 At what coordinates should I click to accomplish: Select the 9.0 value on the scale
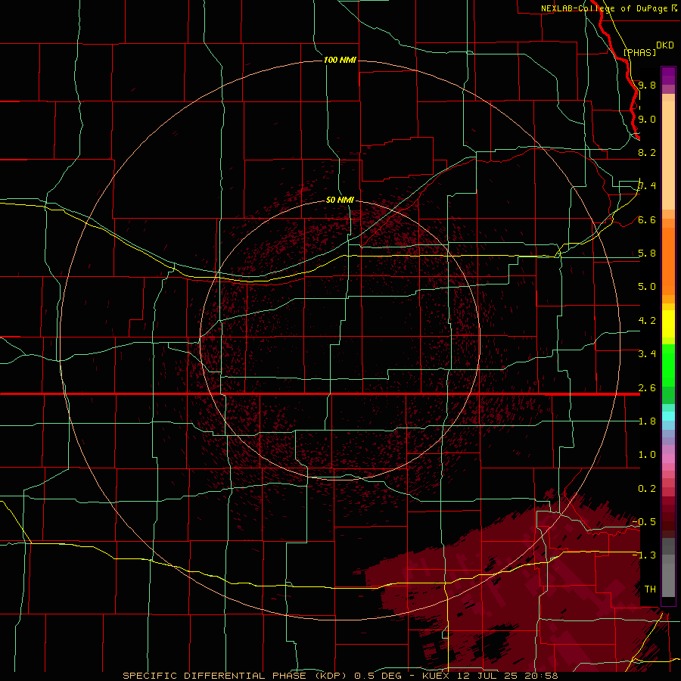tap(647, 119)
